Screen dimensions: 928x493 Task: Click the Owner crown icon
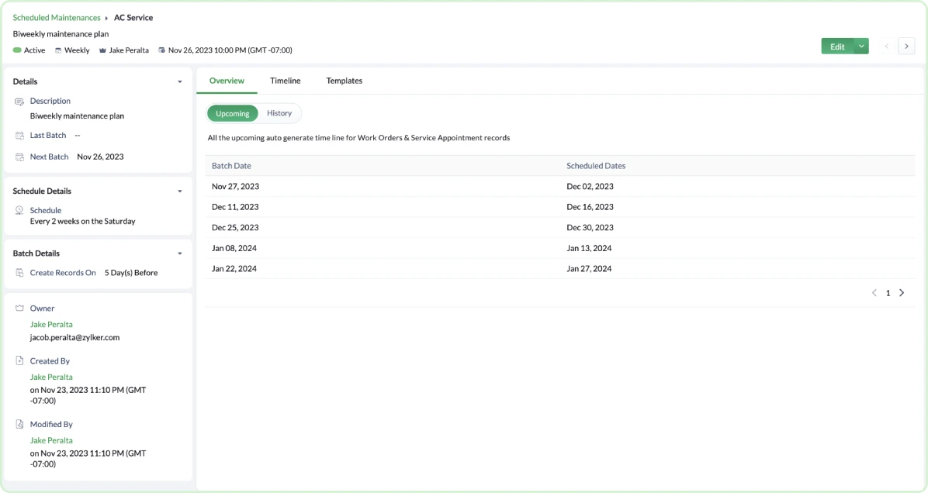point(20,309)
